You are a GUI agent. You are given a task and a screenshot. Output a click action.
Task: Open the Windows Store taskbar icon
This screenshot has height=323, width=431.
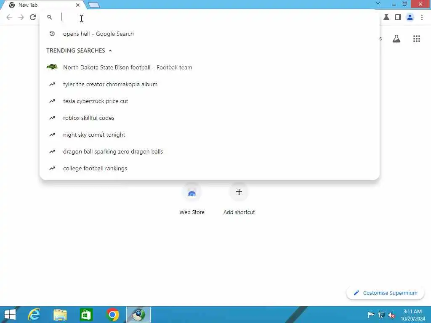[x=86, y=315]
